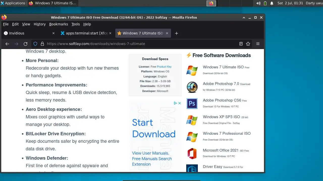
Task: Open the Tools menu
Action: pos(75,24)
